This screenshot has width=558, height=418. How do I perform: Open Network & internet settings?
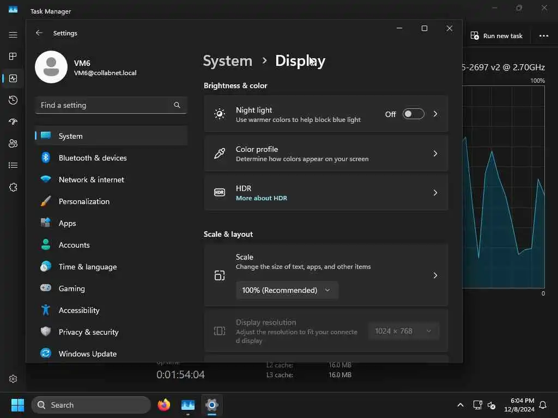pos(111,180)
